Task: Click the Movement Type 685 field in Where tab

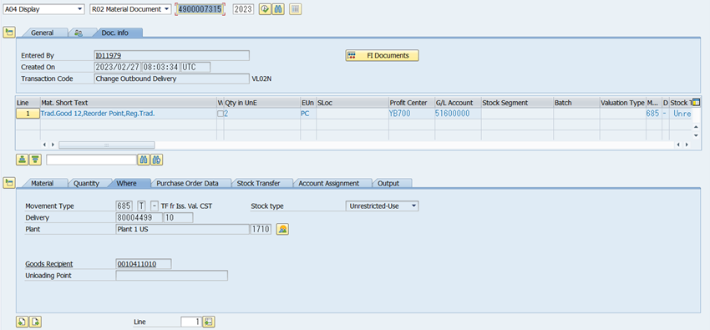Action: coord(125,206)
